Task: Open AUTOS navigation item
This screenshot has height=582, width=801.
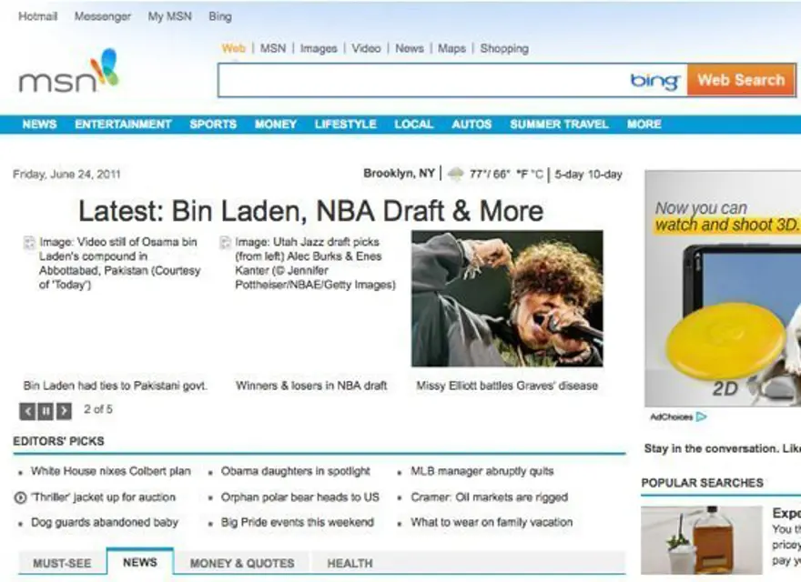Action: click(x=471, y=124)
